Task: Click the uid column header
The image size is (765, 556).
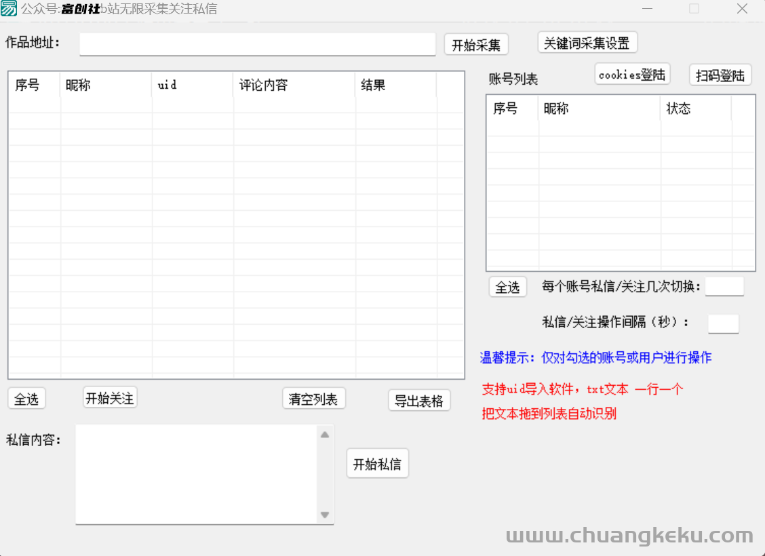Action: click(192, 85)
